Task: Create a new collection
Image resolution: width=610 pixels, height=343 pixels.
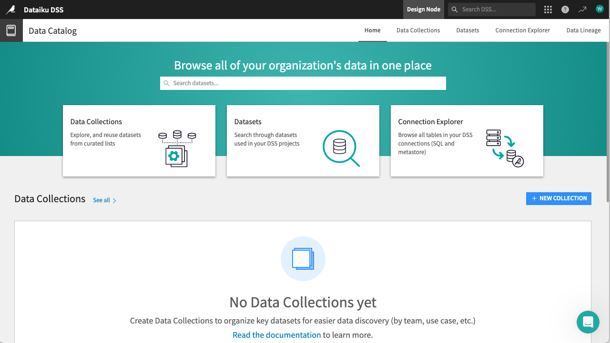Action: [559, 198]
